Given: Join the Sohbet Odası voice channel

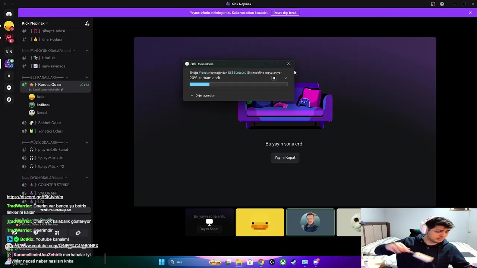Looking at the screenshot, I should [x=55, y=123].
